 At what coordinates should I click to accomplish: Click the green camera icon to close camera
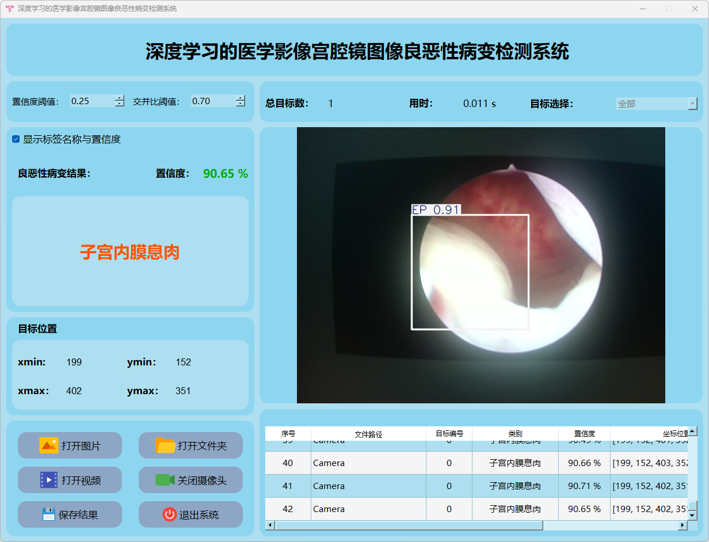(165, 480)
